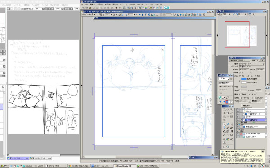
Task: Select the eraser tool in toolbox
Action: [x=225, y=128]
